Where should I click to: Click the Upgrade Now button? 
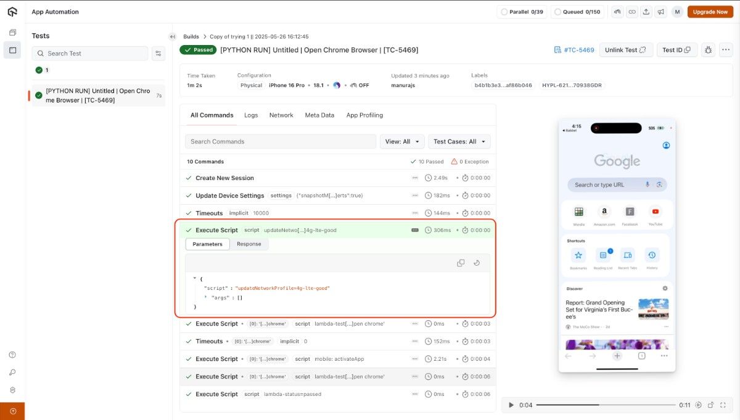(710, 12)
